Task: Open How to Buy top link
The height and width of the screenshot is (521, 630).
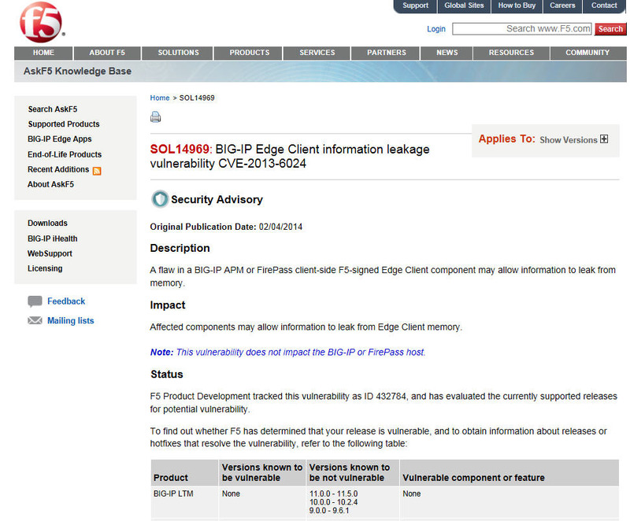Action: 517,6
